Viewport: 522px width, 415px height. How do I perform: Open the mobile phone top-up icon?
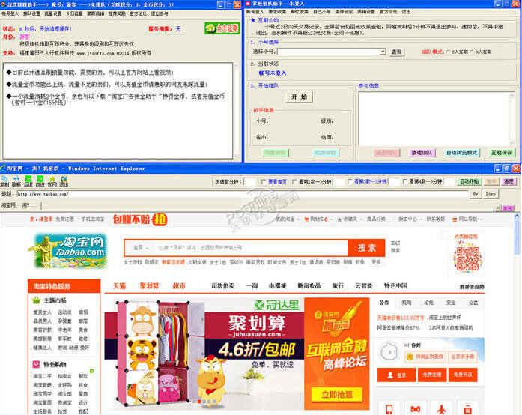pyautogui.click(x=389, y=409)
